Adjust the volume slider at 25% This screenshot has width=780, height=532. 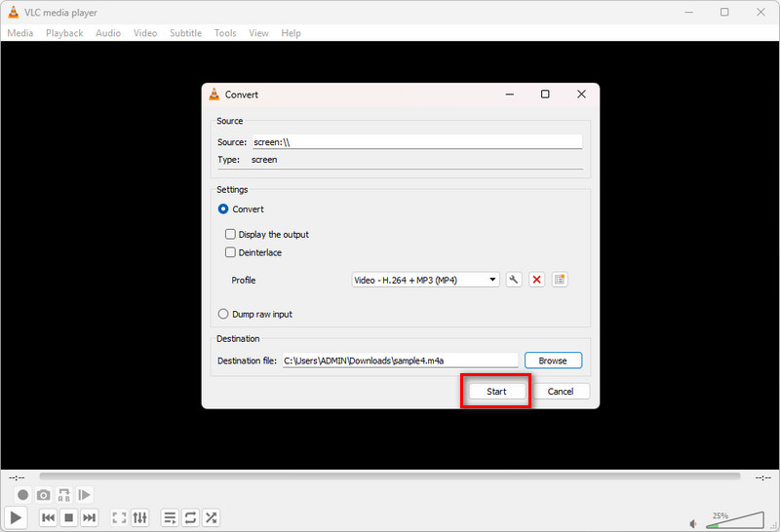pyautogui.click(x=735, y=519)
